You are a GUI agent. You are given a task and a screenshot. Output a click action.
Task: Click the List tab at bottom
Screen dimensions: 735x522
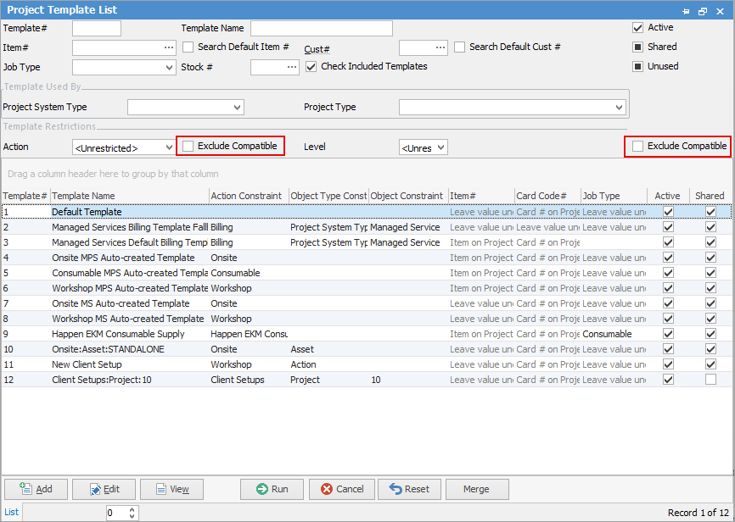pos(11,512)
